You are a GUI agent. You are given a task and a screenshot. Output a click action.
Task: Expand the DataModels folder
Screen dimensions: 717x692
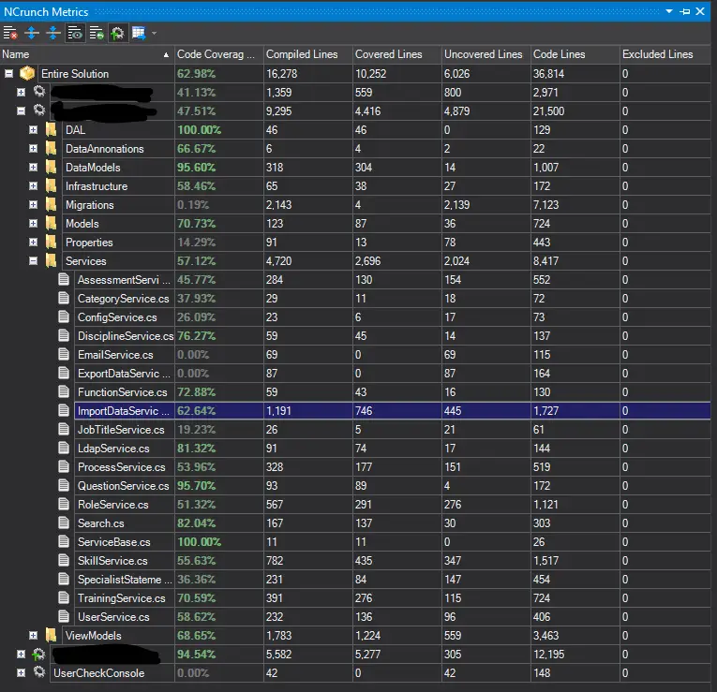point(34,168)
